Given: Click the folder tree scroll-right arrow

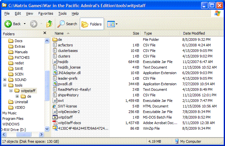Looking at the screenshot, I should click(41, 134).
